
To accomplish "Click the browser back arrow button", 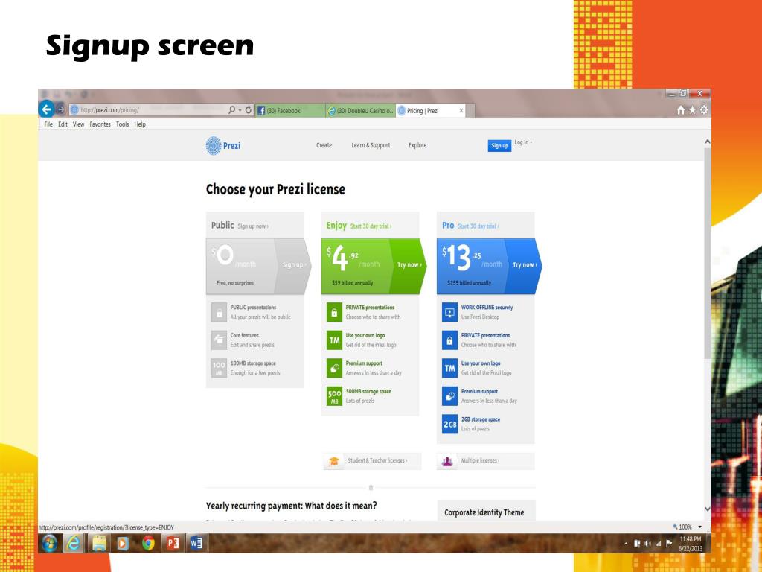I will point(47,109).
